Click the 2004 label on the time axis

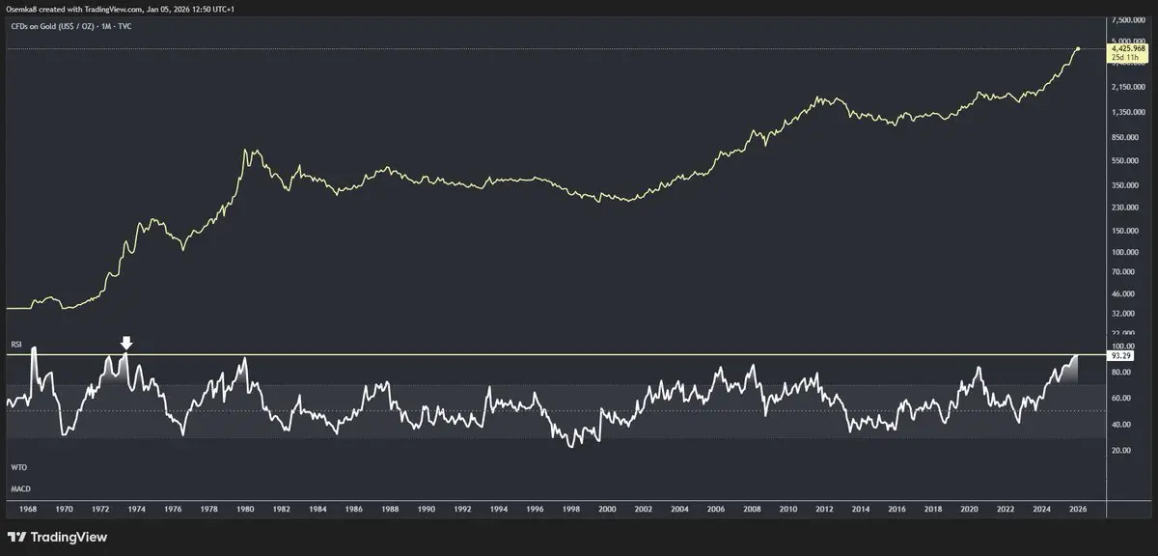tap(679, 508)
